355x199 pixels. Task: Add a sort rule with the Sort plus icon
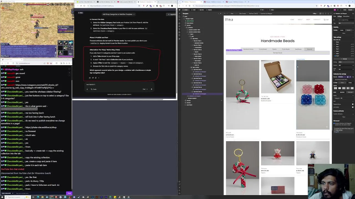click(x=353, y=101)
